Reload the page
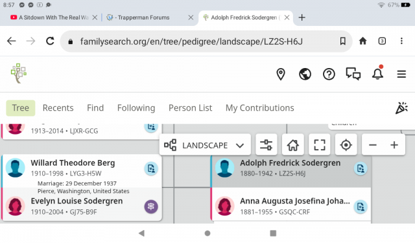415x243 pixels. pyautogui.click(x=50, y=41)
